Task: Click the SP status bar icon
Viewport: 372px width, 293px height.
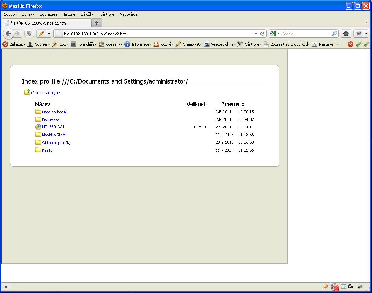Action: [343, 287]
